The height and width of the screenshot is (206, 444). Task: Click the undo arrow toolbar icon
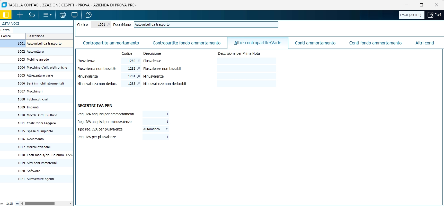coord(32,15)
